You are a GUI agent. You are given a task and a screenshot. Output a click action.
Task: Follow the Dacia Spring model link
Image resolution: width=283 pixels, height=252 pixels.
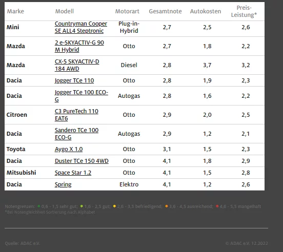click(63, 184)
